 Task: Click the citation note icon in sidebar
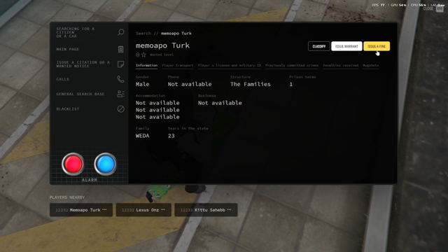click(x=121, y=64)
